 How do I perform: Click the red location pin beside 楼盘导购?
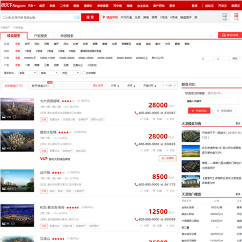pos(104,17)
